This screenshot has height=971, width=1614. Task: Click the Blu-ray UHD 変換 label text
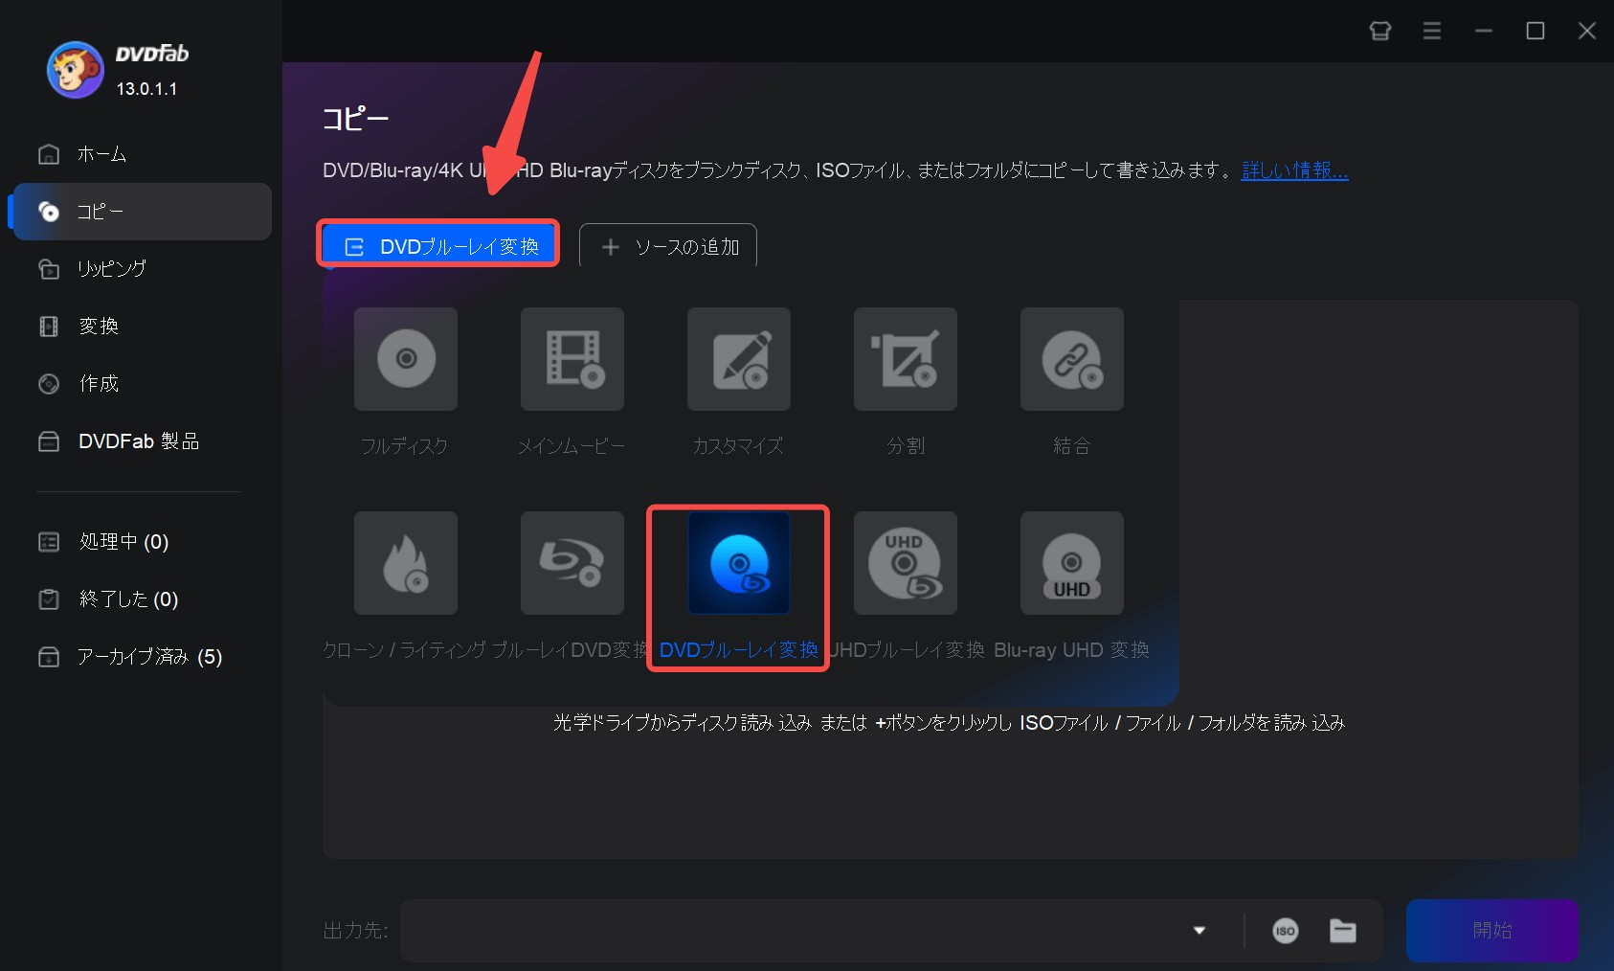[1071, 650]
